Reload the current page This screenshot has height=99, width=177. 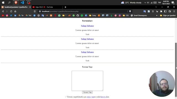[x=11, y=11]
